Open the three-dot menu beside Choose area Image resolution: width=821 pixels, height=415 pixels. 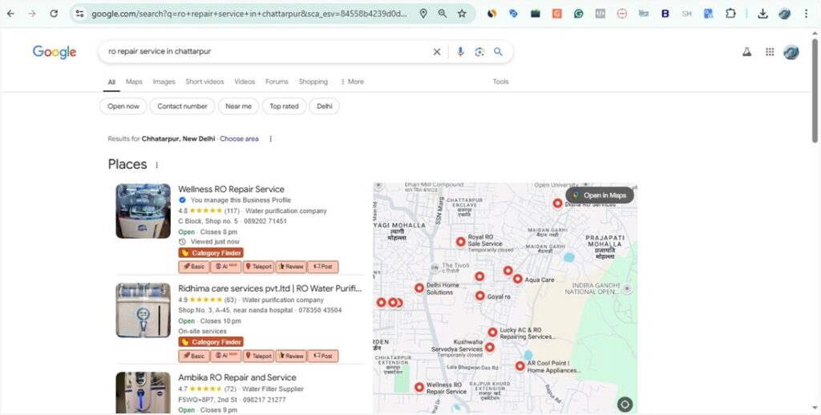(270, 139)
